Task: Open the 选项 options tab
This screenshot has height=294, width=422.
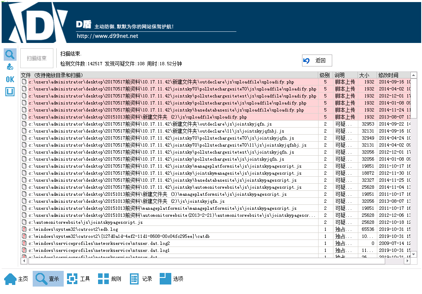Action: 171,279
